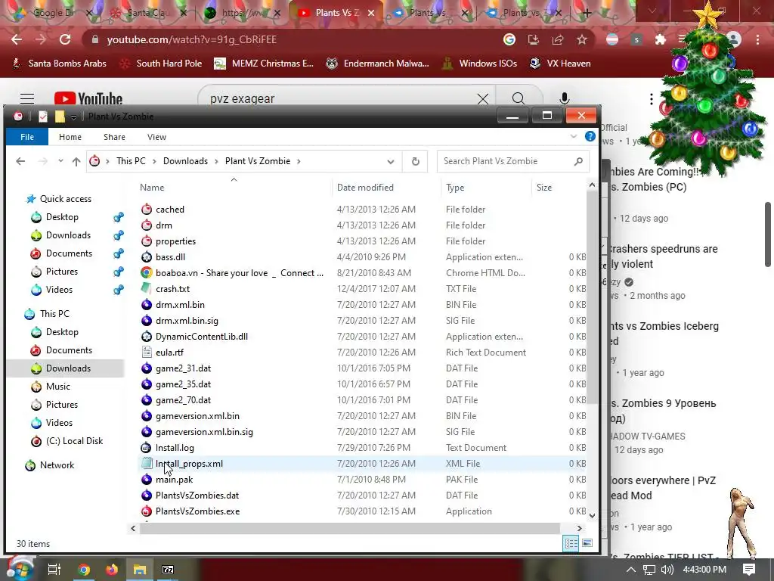The width and height of the screenshot is (774, 581).
Task: Clear the YouTube search query with X
Action: click(x=483, y=99)
